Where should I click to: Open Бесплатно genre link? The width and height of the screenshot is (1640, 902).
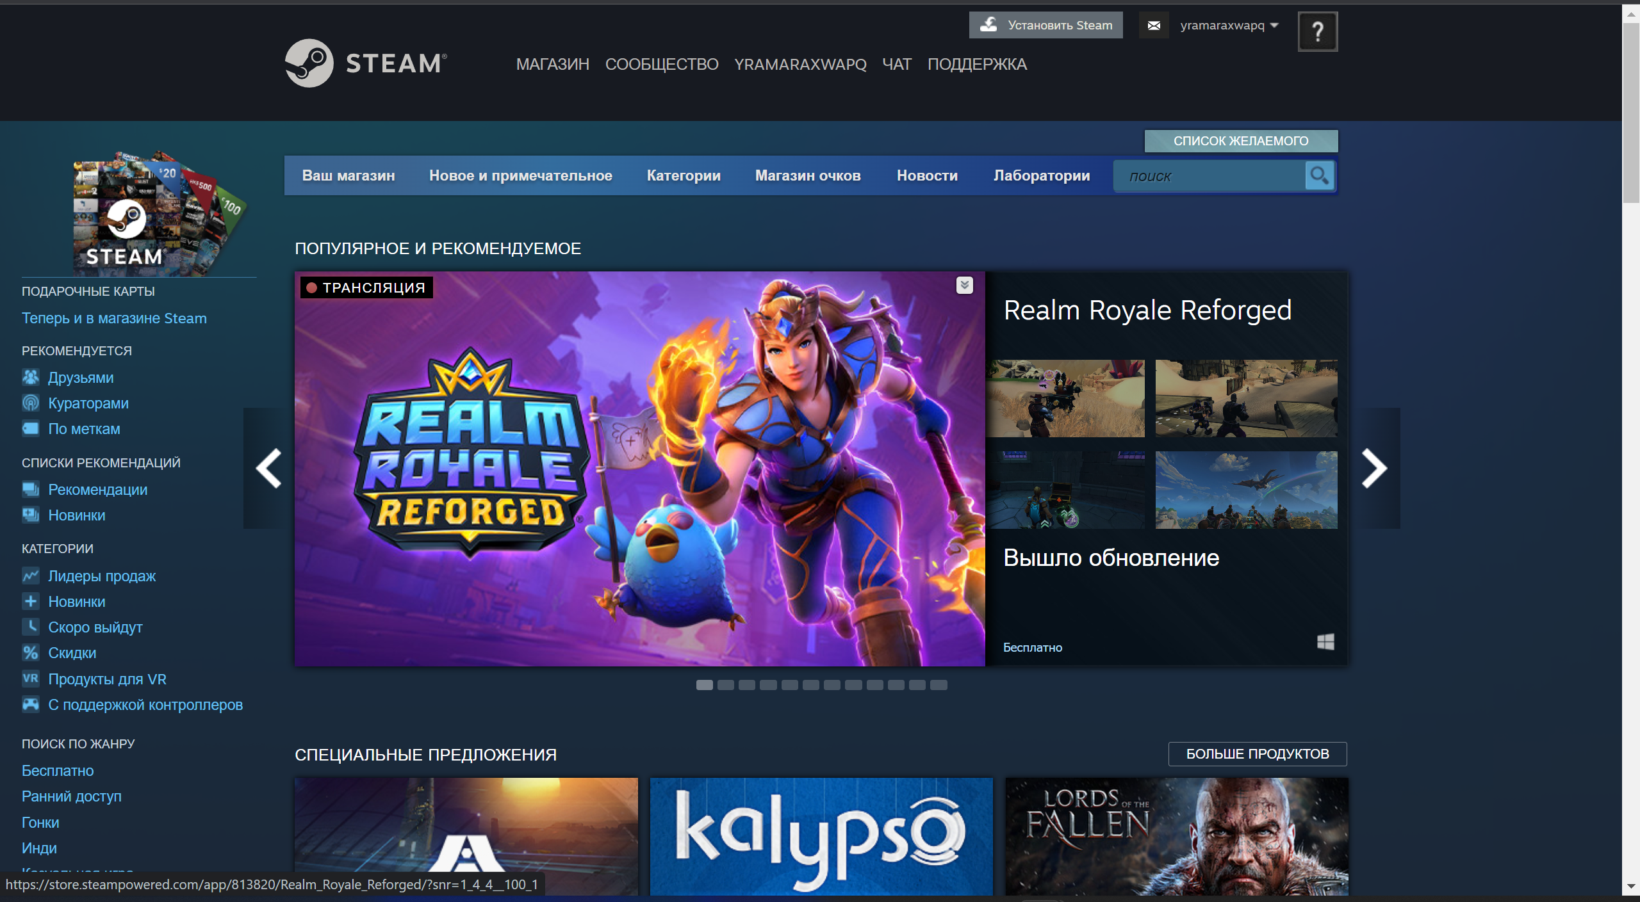[58, 771]
